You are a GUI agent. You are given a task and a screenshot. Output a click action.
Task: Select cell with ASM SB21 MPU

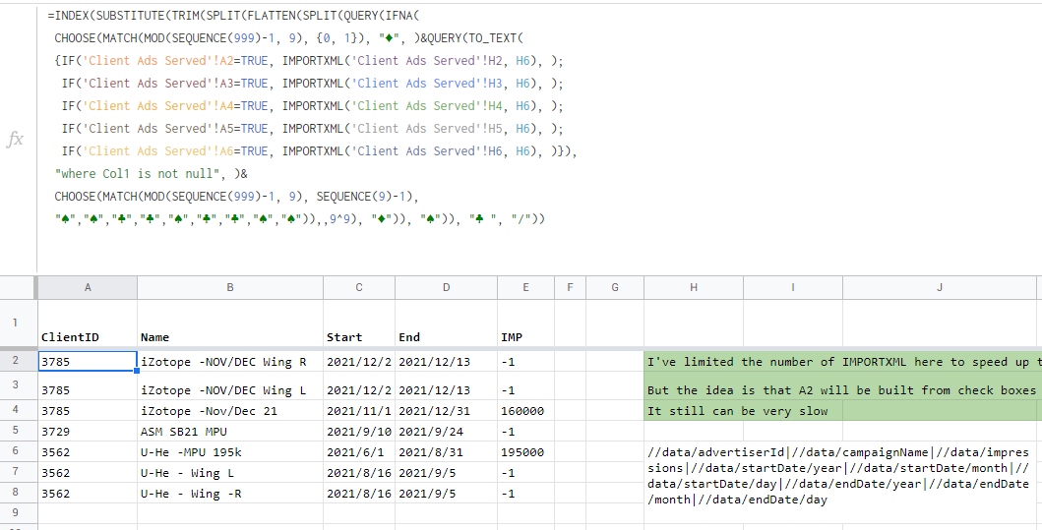(230, 431)
